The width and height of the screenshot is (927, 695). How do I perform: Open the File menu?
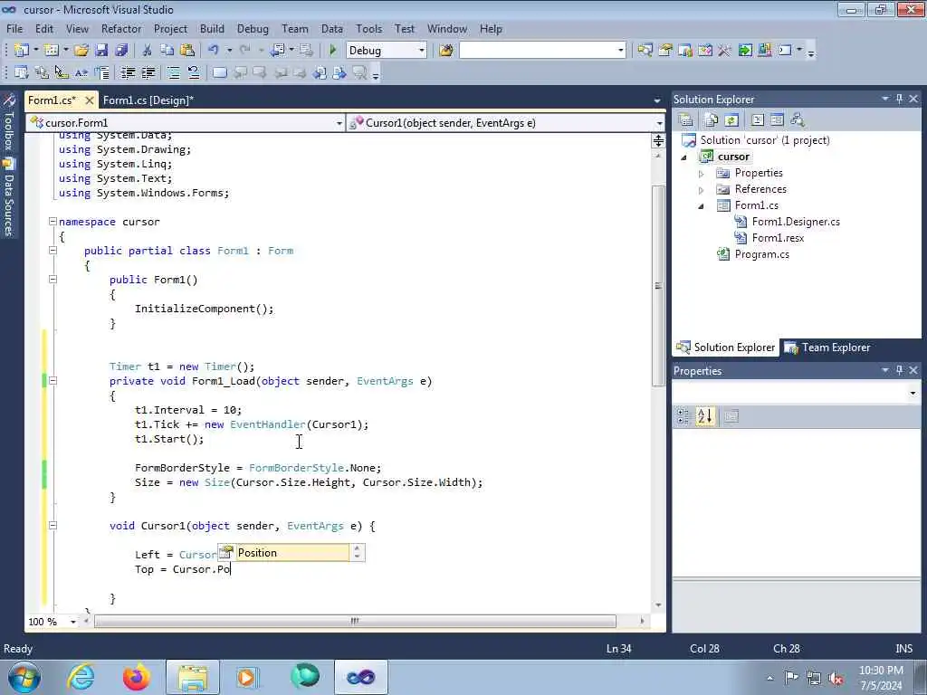point(14,28)
